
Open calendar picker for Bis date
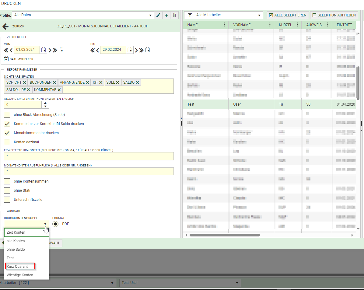coord(130,50)
